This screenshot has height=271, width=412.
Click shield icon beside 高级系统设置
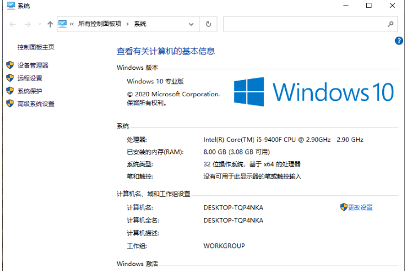tap(10, 104)
